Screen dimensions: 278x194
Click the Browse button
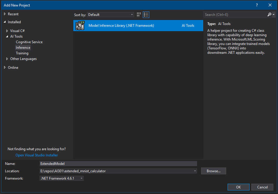click(x=213, y=171)
